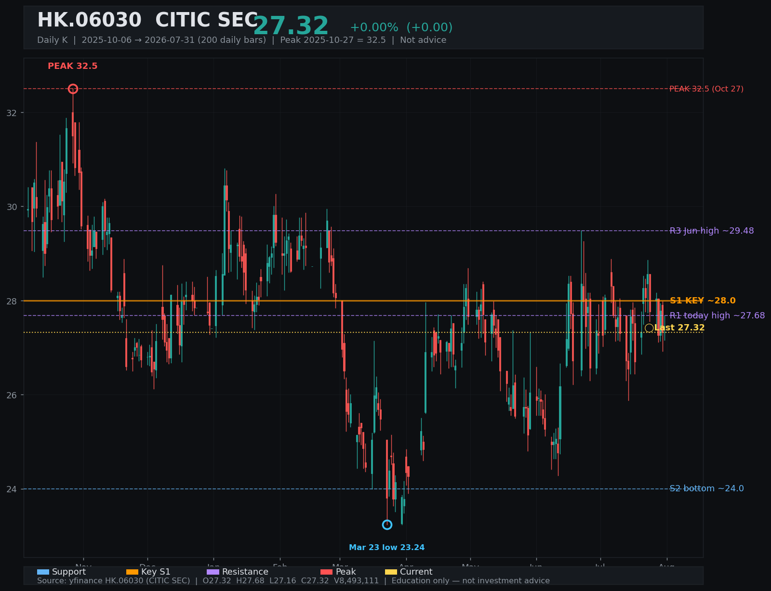
Task: Click the yfinance source footer text
Action: pos(293,581)
